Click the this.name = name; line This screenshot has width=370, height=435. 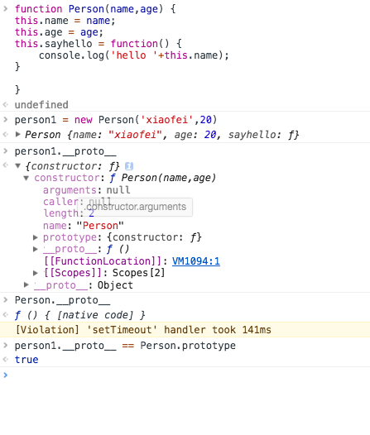65,21
